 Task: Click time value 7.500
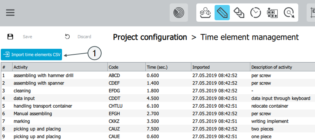[x=153, y=129]
